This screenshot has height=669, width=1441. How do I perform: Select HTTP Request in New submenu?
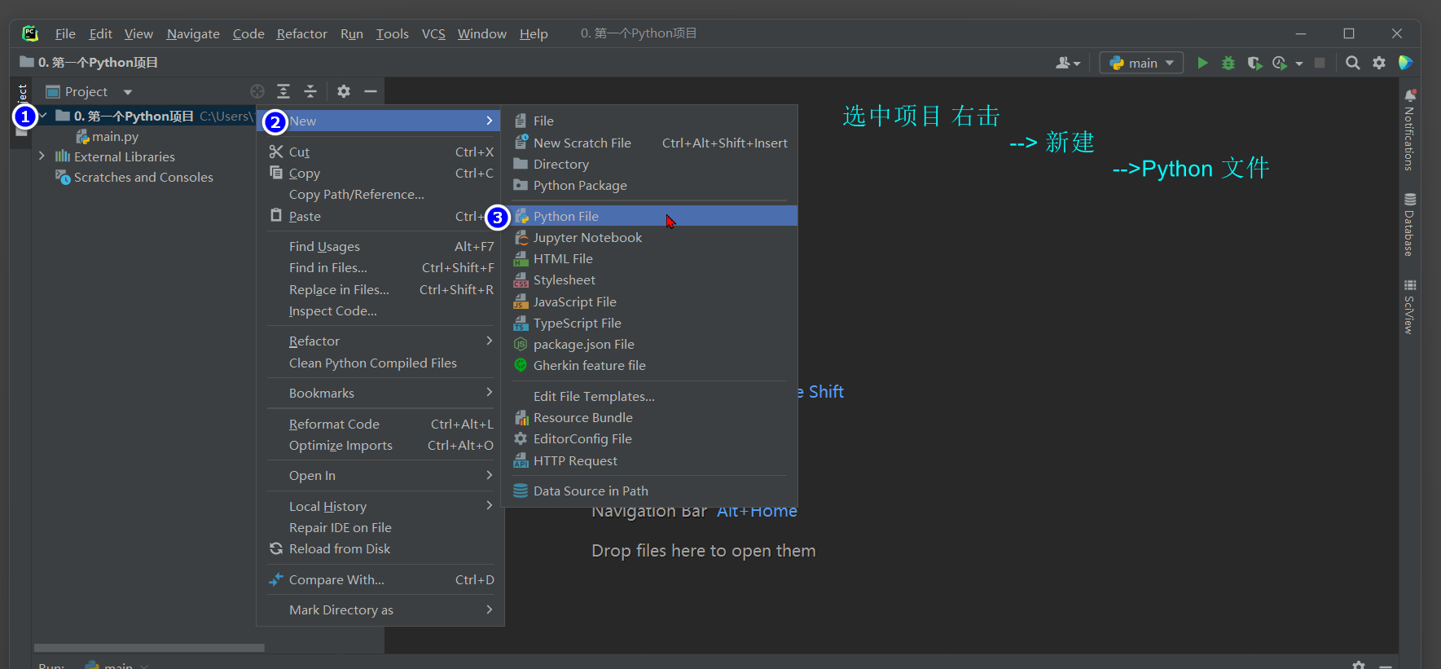pos(650,460)
